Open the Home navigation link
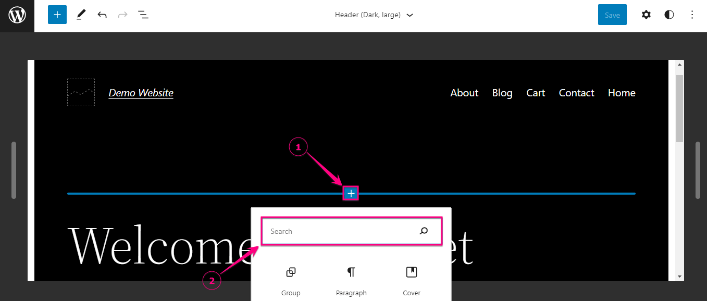The image size is (707, 301). (x=622, y=93)
